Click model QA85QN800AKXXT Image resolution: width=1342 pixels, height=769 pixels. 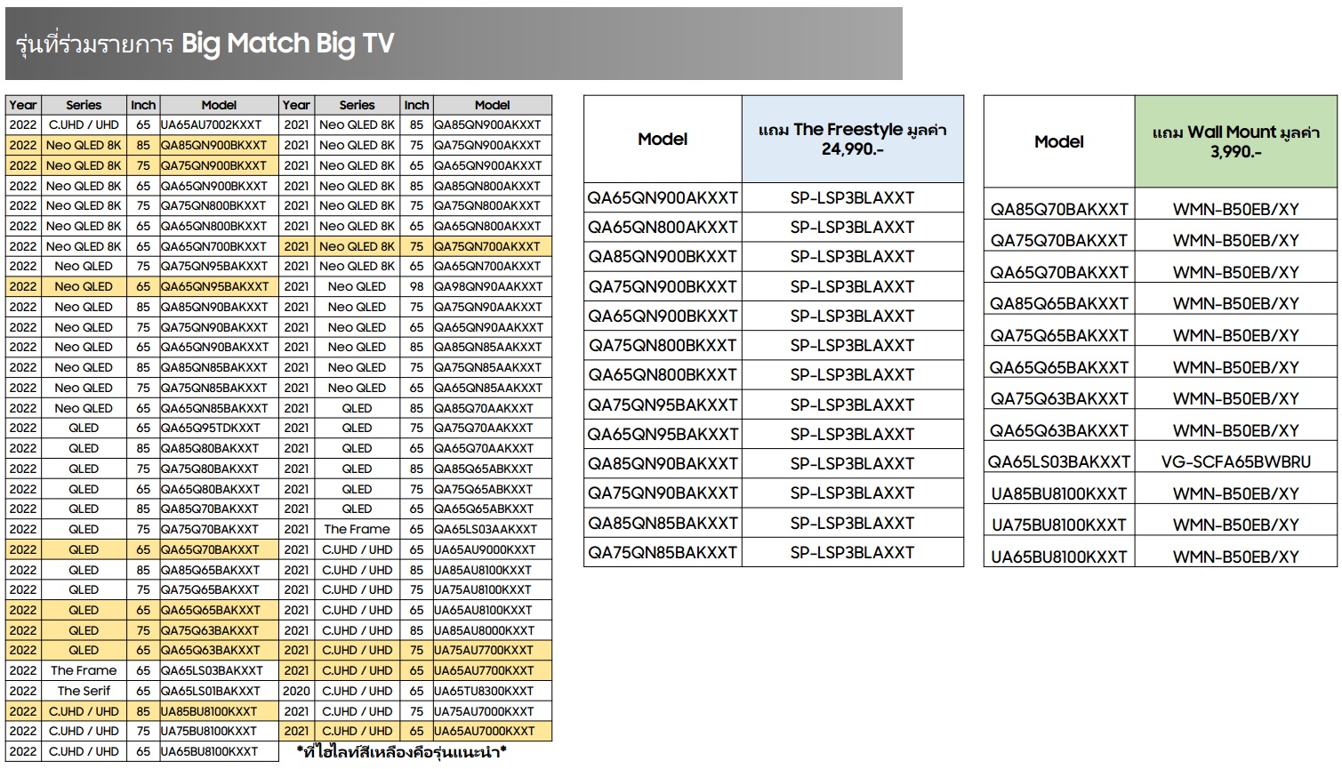click(492, 186)
